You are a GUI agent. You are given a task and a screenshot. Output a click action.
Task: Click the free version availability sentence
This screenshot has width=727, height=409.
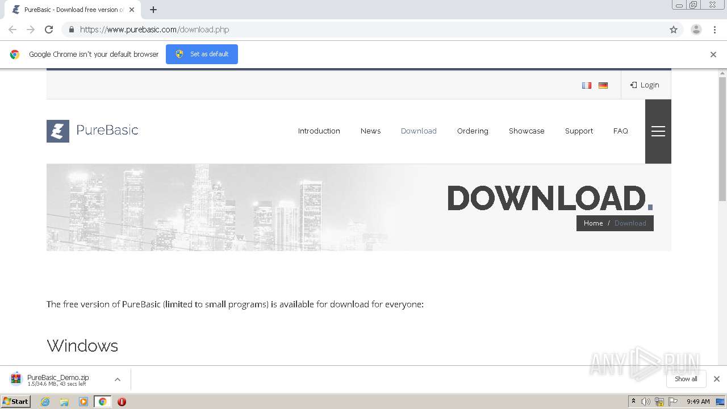[x=235, y=304]
